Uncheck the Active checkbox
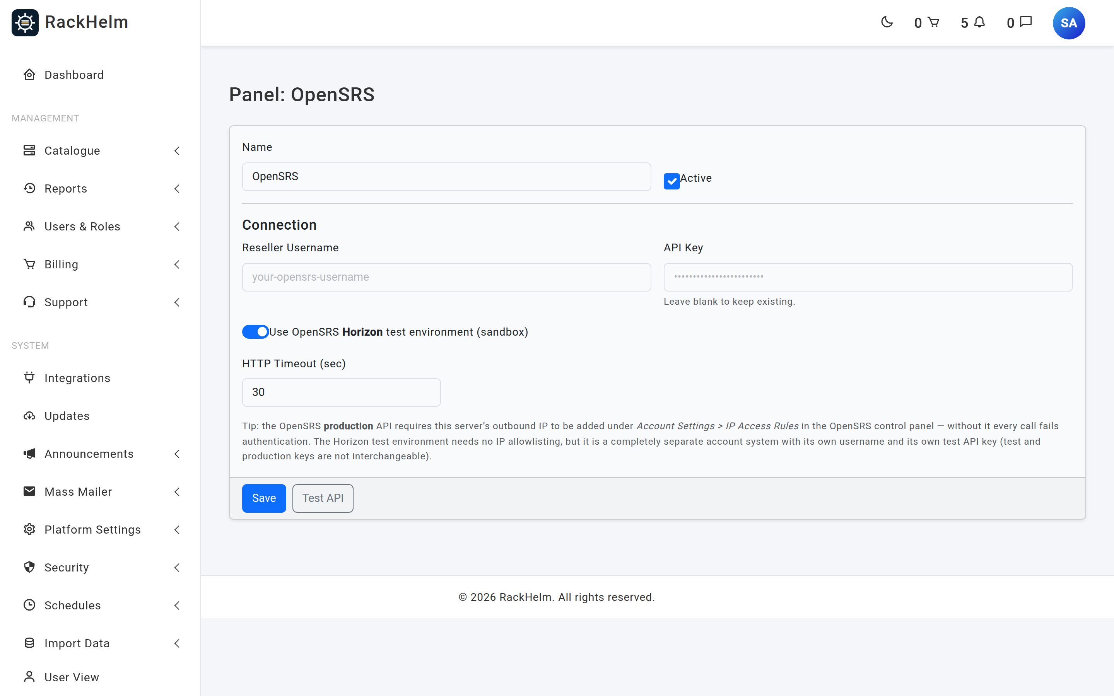The height and width of the screenshot is (696, 1114). (x=671, y=181)
